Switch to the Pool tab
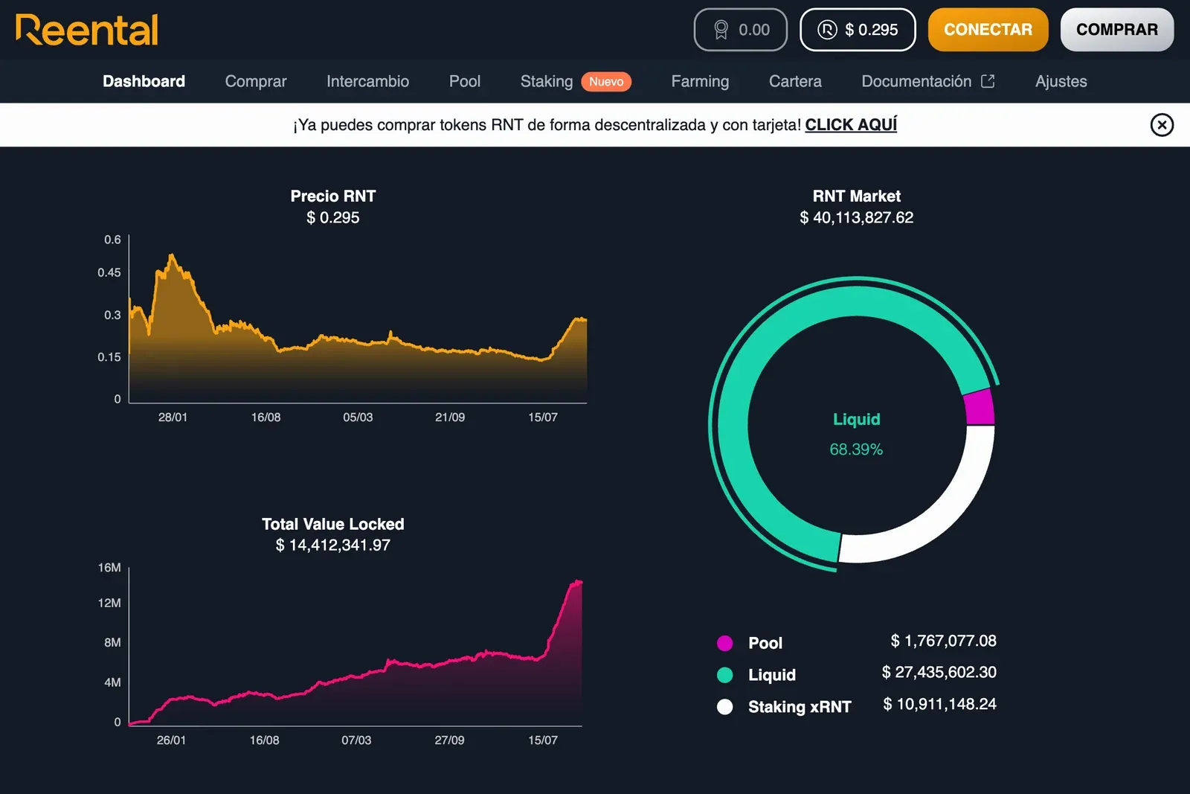This screenshot has width=1190, height=794. 465,81
